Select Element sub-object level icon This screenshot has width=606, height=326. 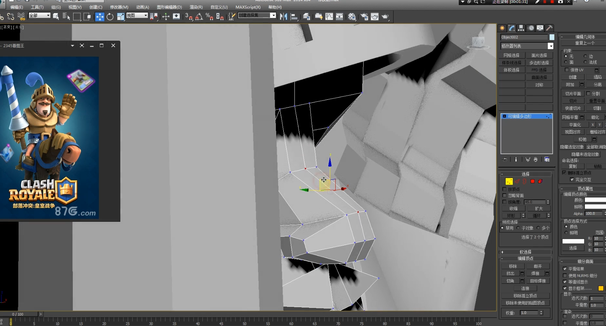(x=540, y=181)
